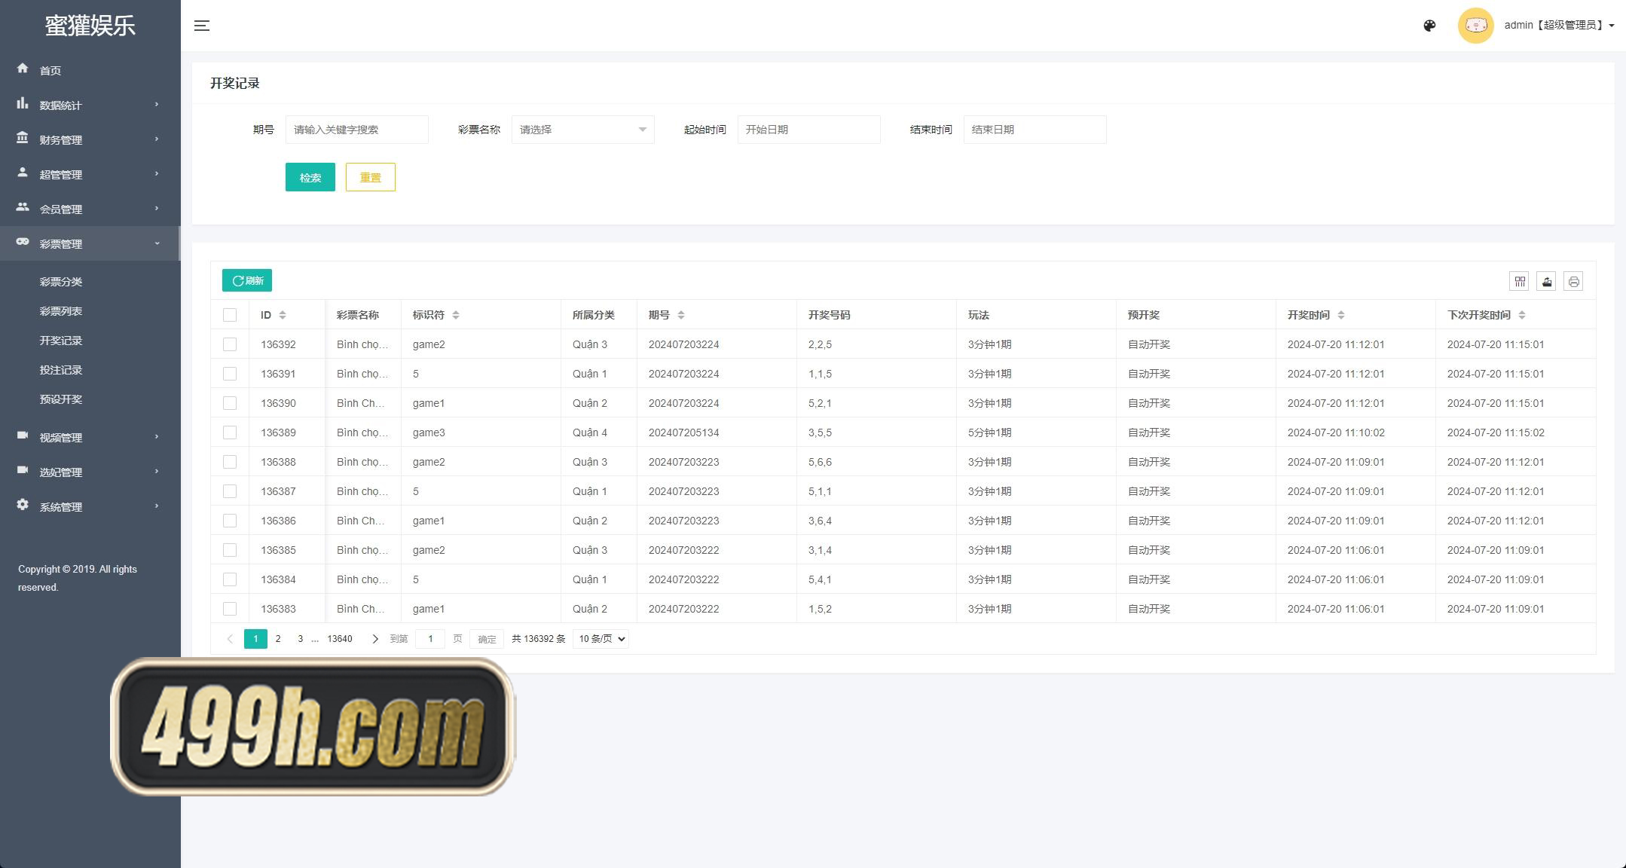
Task: Sort by 开奖时间 column arrows
Action: tap(1341, 315)
